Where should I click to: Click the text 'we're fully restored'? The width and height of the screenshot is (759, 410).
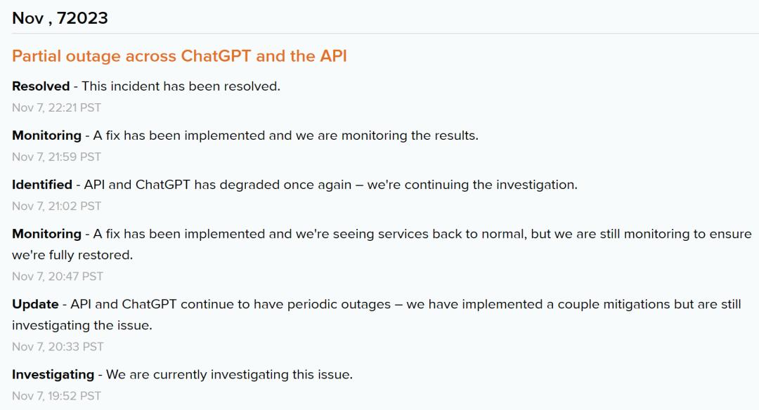click(72, 255)
